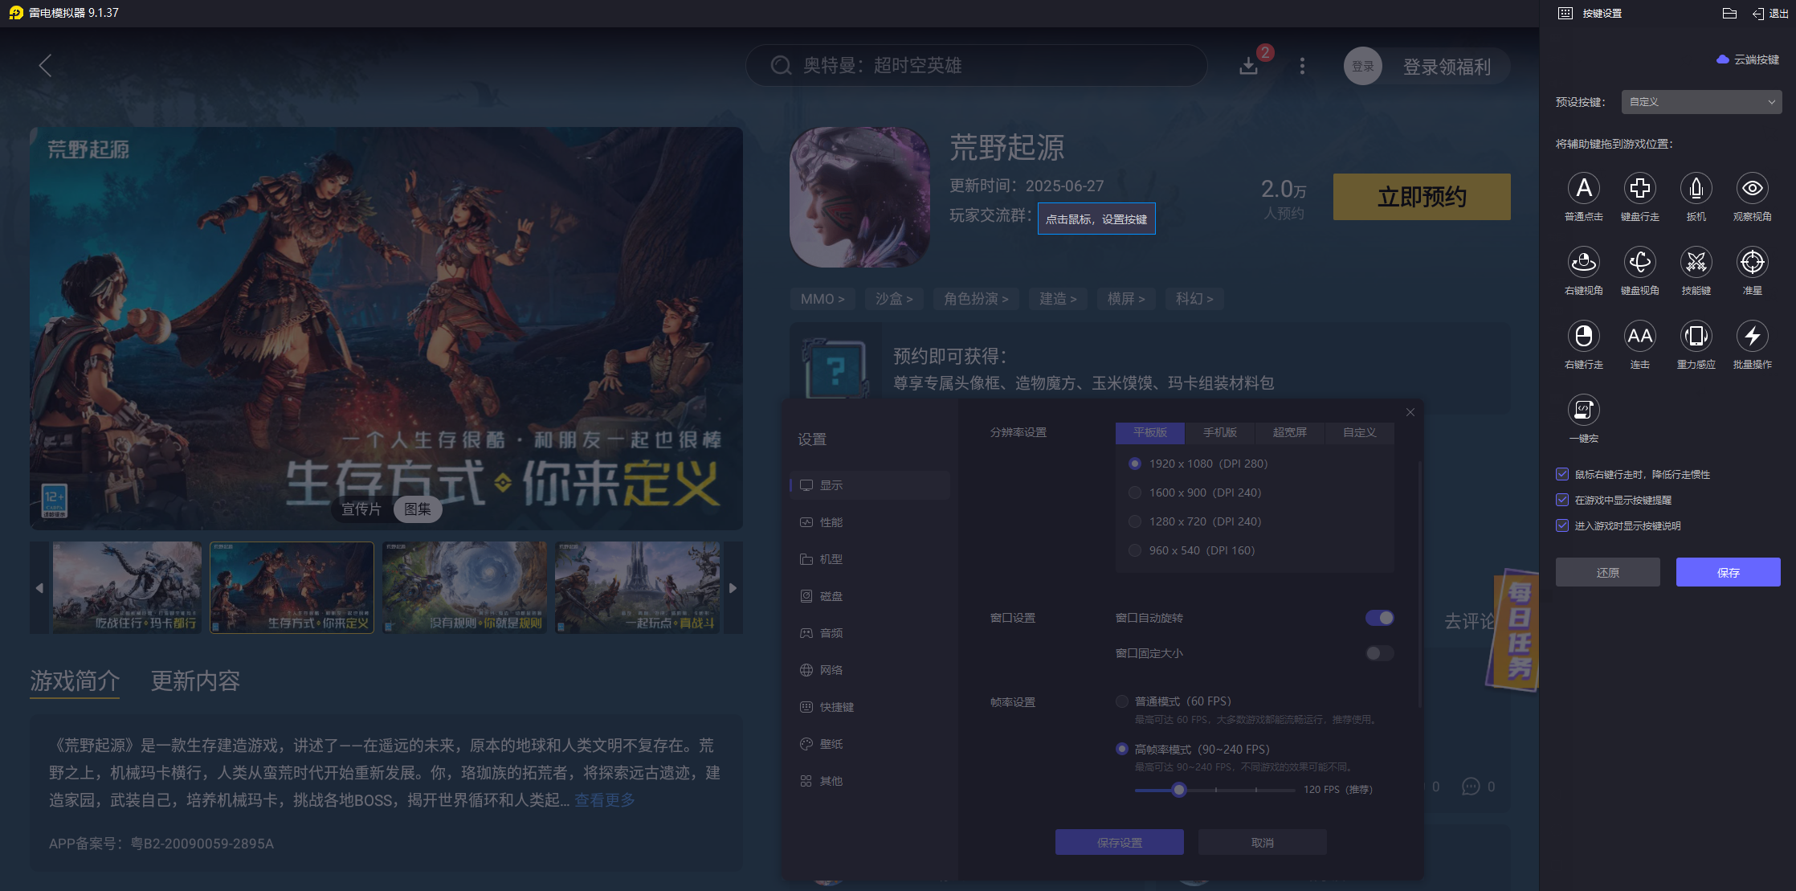
Task: Select the 960 x 540 (DPI 160) resolution
Action: tap(1135, 550)
